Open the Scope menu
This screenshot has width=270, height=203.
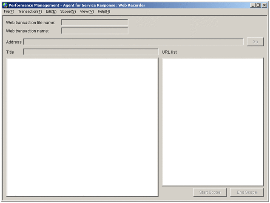[x=68, y=11]
